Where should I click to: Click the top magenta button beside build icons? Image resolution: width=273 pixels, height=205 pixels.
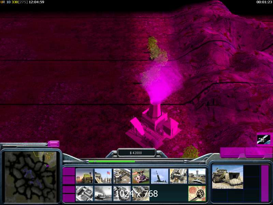pos(69,171)
